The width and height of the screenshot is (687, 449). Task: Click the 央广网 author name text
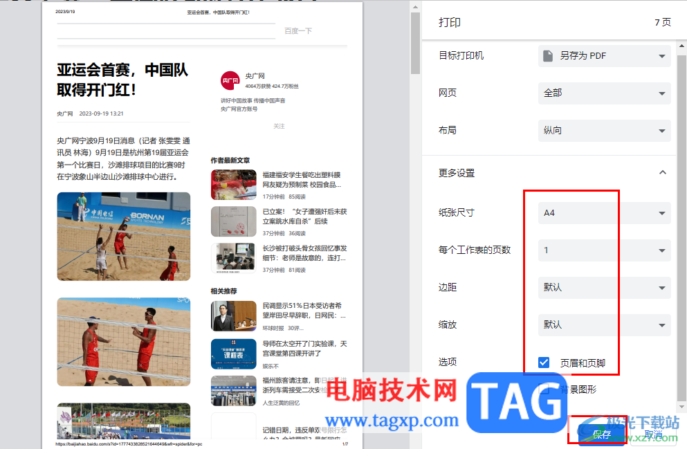[255, 76]
